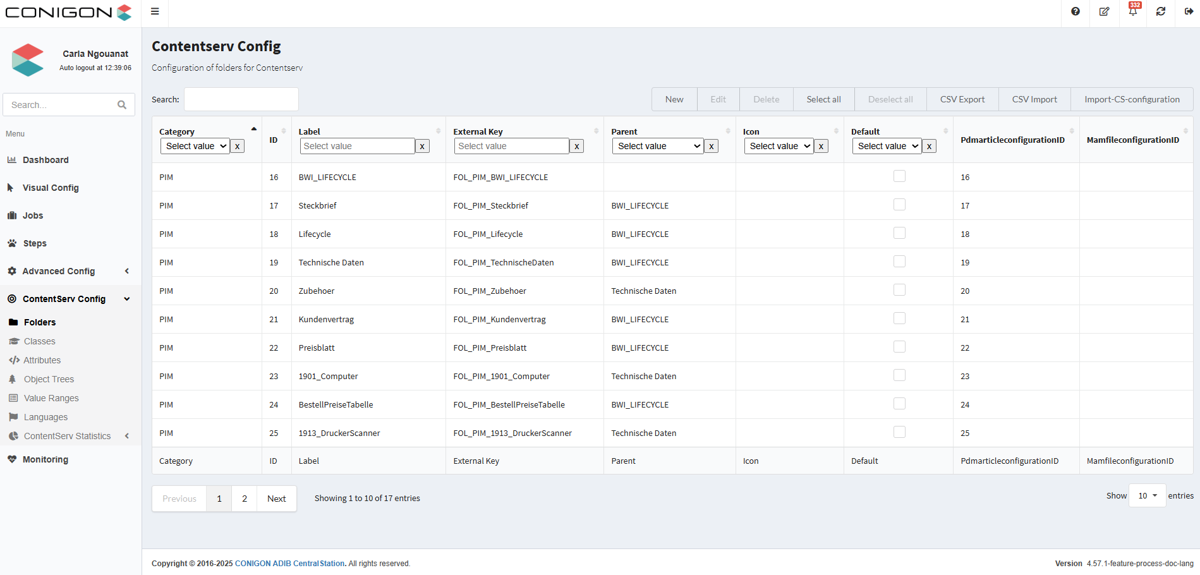Open Classes in the sidebar menu
Viewport: 1200px width, 575px height.
[39, 341]
